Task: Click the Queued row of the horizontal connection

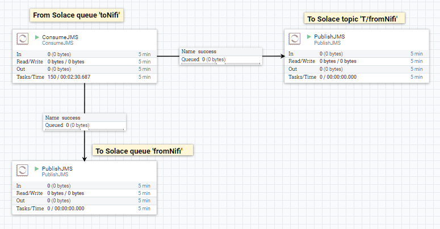Action: (221, 59)
